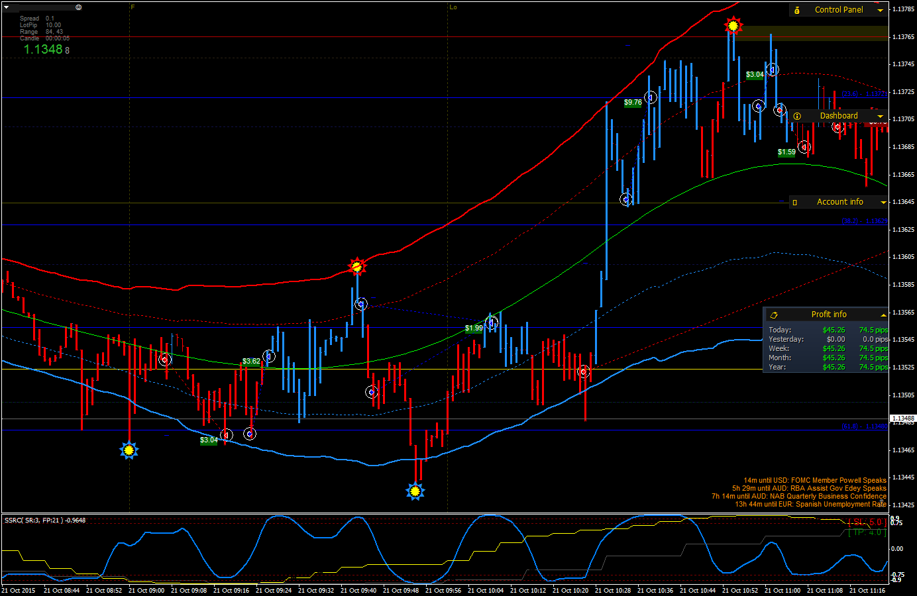
Task: Select trade marker right of top $3.04
Action: click(772, 70)
